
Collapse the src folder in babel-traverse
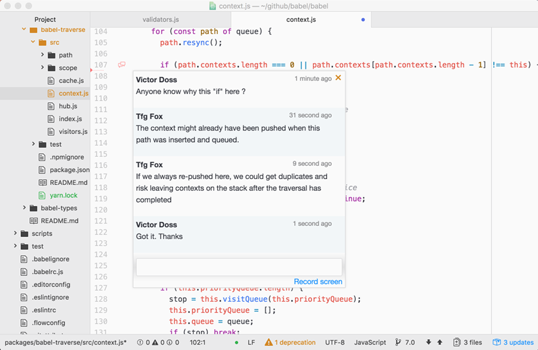click(x=34, y=42)
